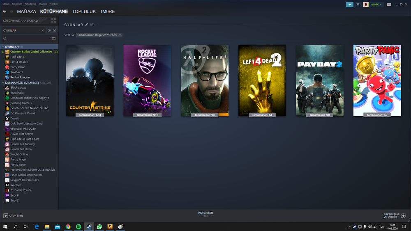Viewport: 411px width, 231px height.
Task: Open İNDİRMELER at the bottom
Action: coord(205,213)
